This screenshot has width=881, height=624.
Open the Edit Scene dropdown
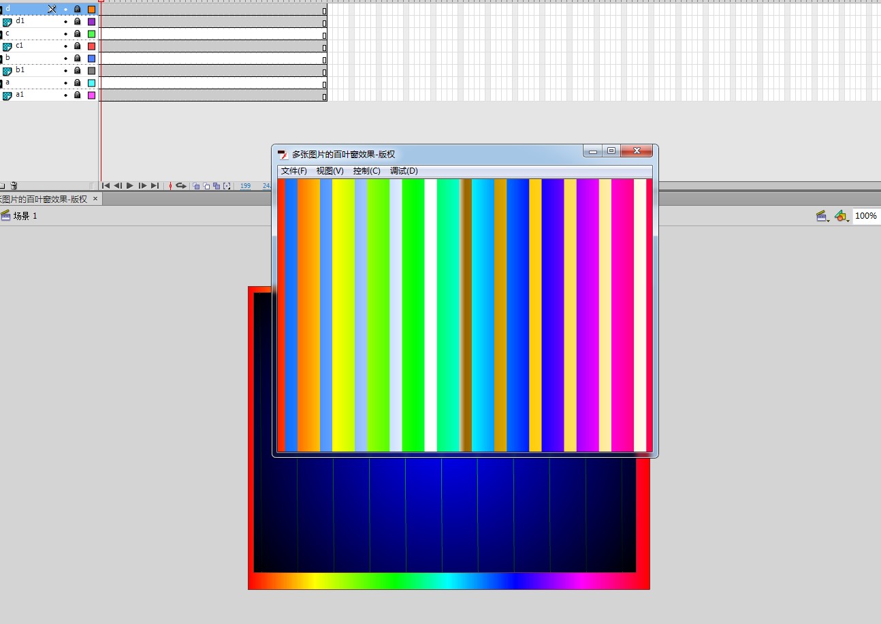click(x=822, y=216)
